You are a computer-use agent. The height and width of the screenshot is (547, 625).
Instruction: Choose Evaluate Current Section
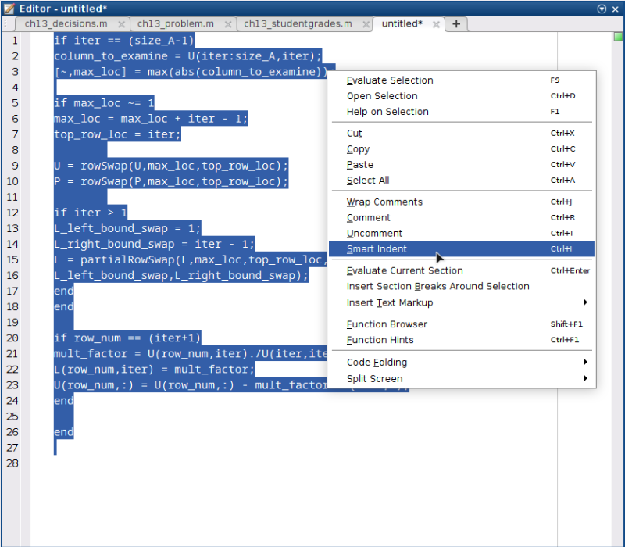point(462,270)
